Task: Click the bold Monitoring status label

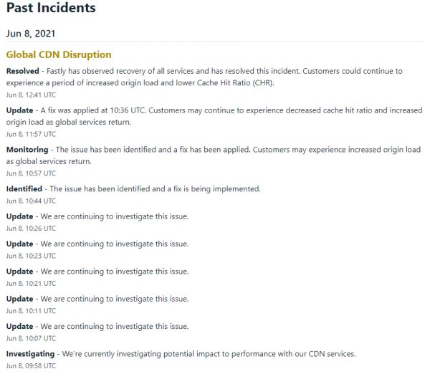Action: click(x=27, y=150)
